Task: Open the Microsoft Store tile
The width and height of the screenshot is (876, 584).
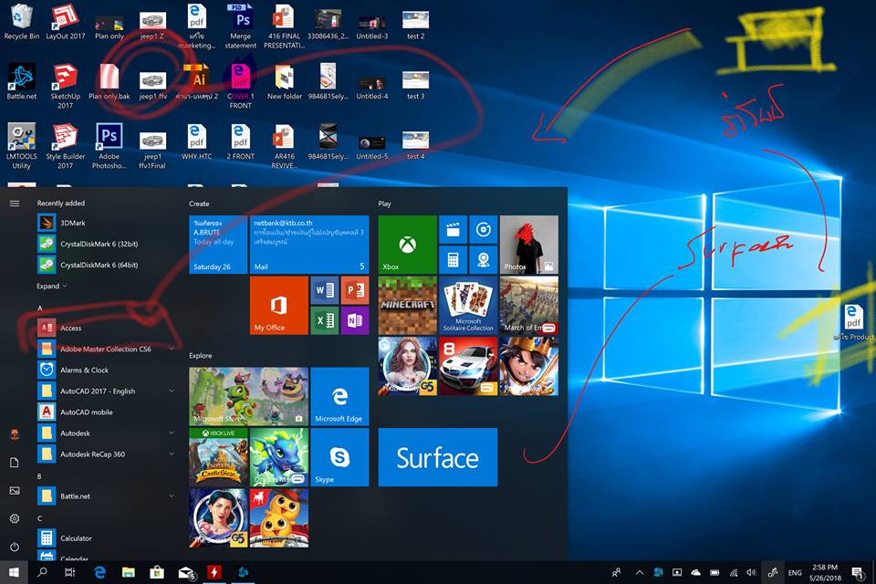Action: 248,396
